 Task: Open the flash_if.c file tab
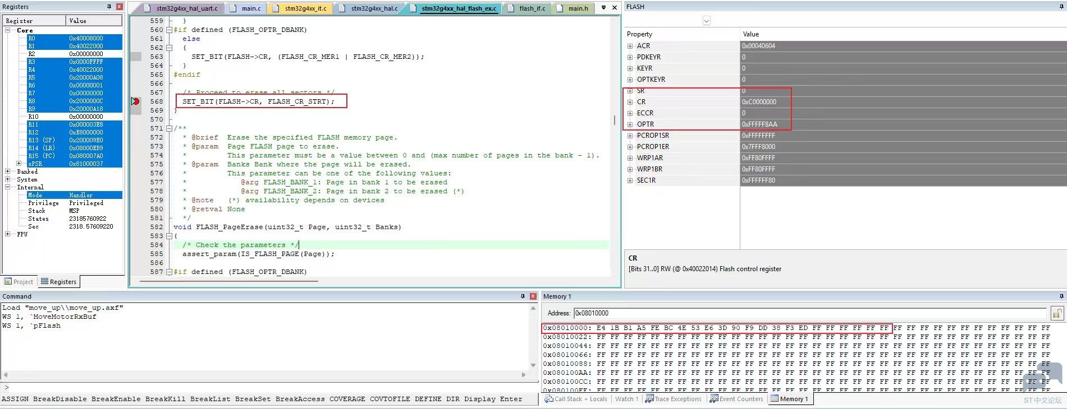tap(532, 8)
